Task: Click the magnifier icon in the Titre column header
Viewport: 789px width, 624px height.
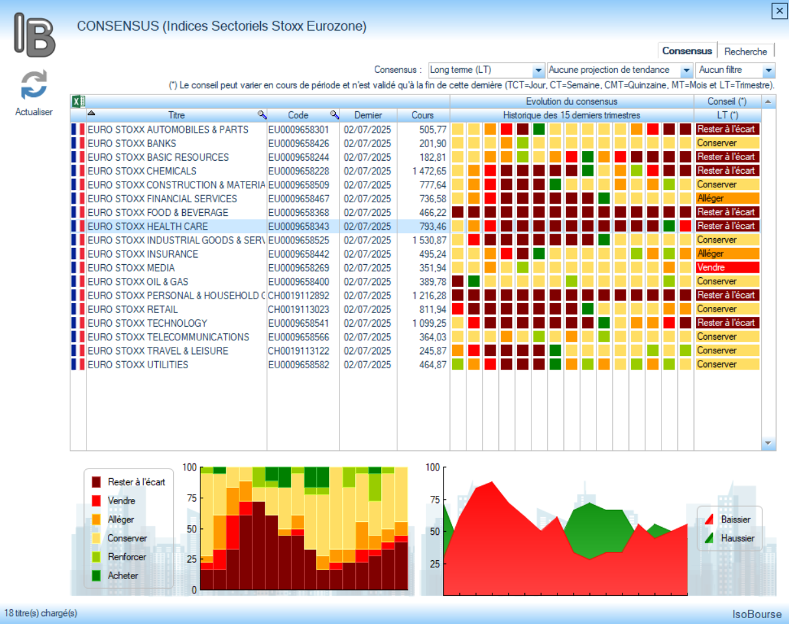Action: pos(261,115)
